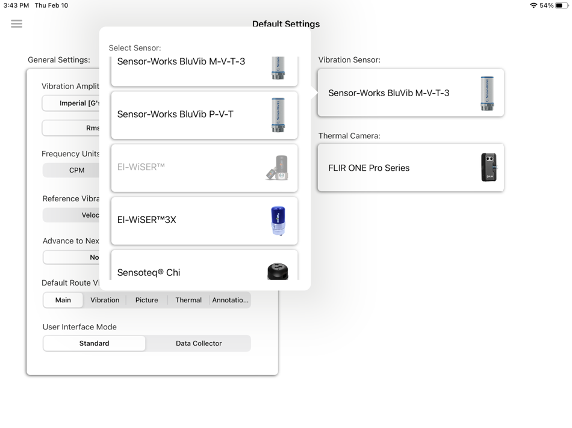This screenshot has height=428, width=572.
Task: Pick Sensor-Works BluVib M-V-T-3 in the Select Sensor list
Action: tap(204, 72)
